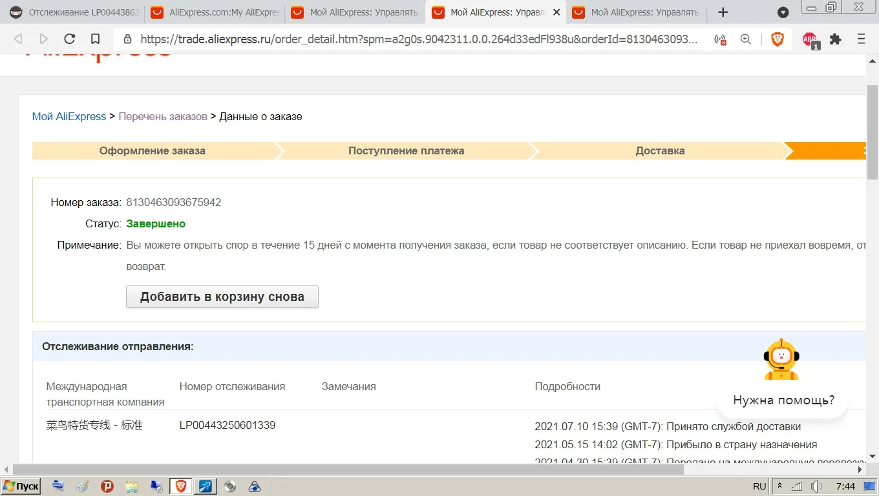Open the Brave main hamburger menu
879x496 pixels.
861,39
